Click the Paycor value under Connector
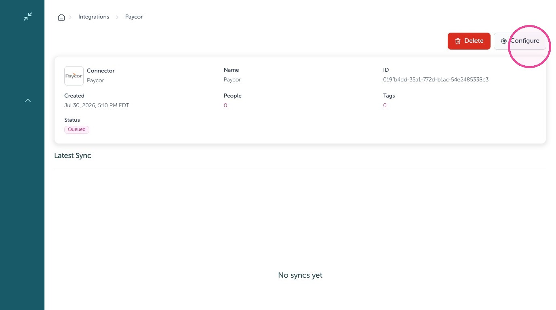This screenshot has width=556, height=310. tap(95, 81)
